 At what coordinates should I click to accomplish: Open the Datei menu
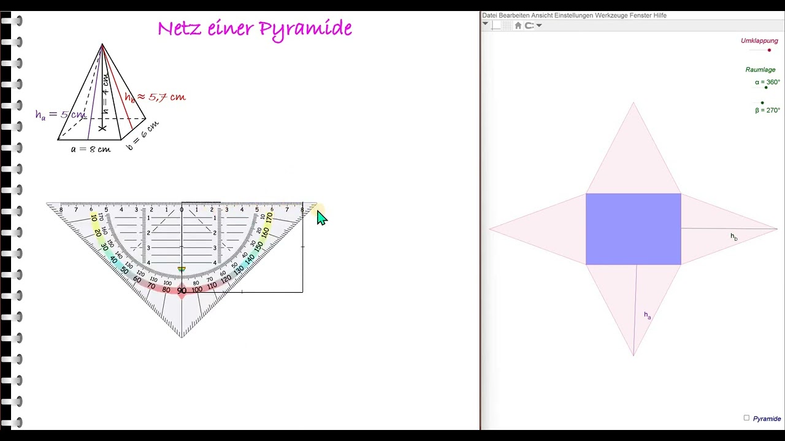489,15
